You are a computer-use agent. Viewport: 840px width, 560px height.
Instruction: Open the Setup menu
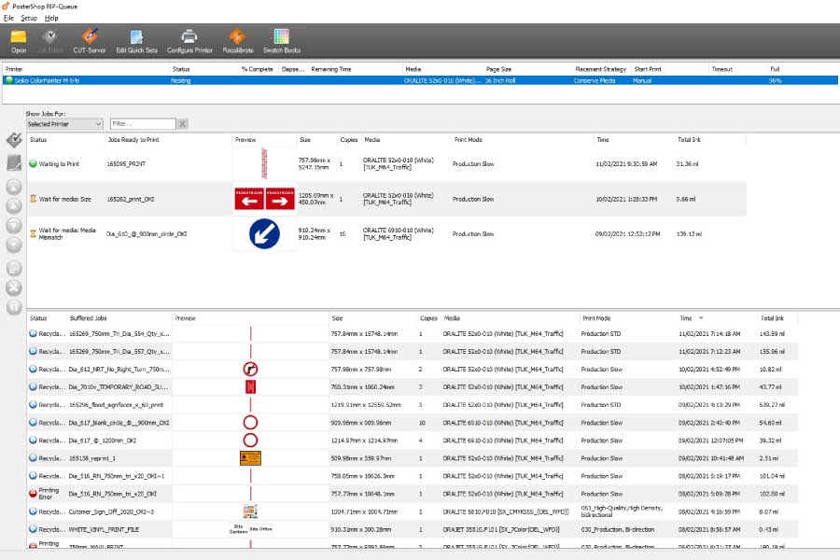point(29,18)
